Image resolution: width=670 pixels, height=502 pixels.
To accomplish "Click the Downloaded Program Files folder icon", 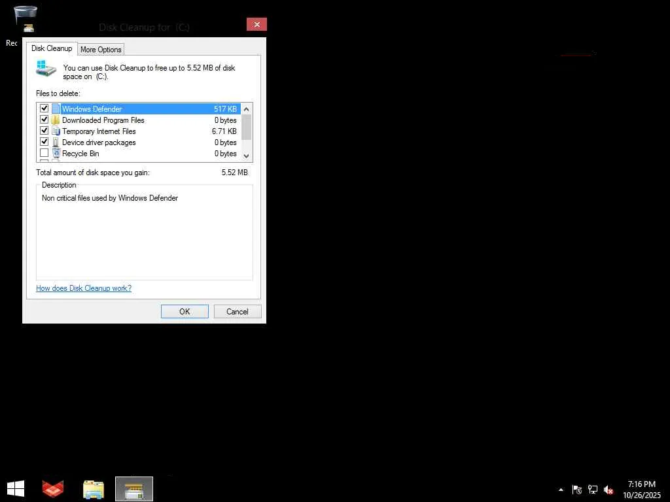I will click(x=56, y=120).
